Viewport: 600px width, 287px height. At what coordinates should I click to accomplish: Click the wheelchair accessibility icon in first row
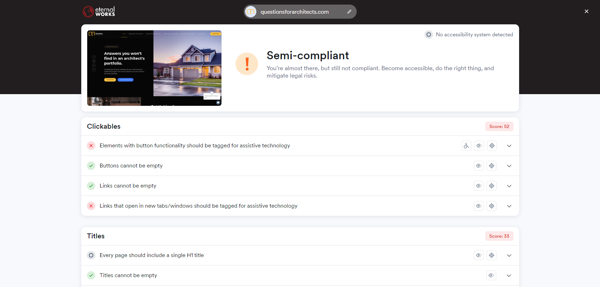click(x=466, y=146)
